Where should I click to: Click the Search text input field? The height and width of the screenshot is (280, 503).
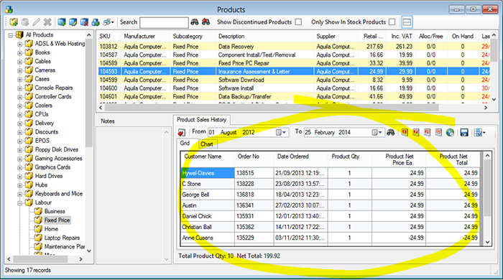[x=164, y=22]
